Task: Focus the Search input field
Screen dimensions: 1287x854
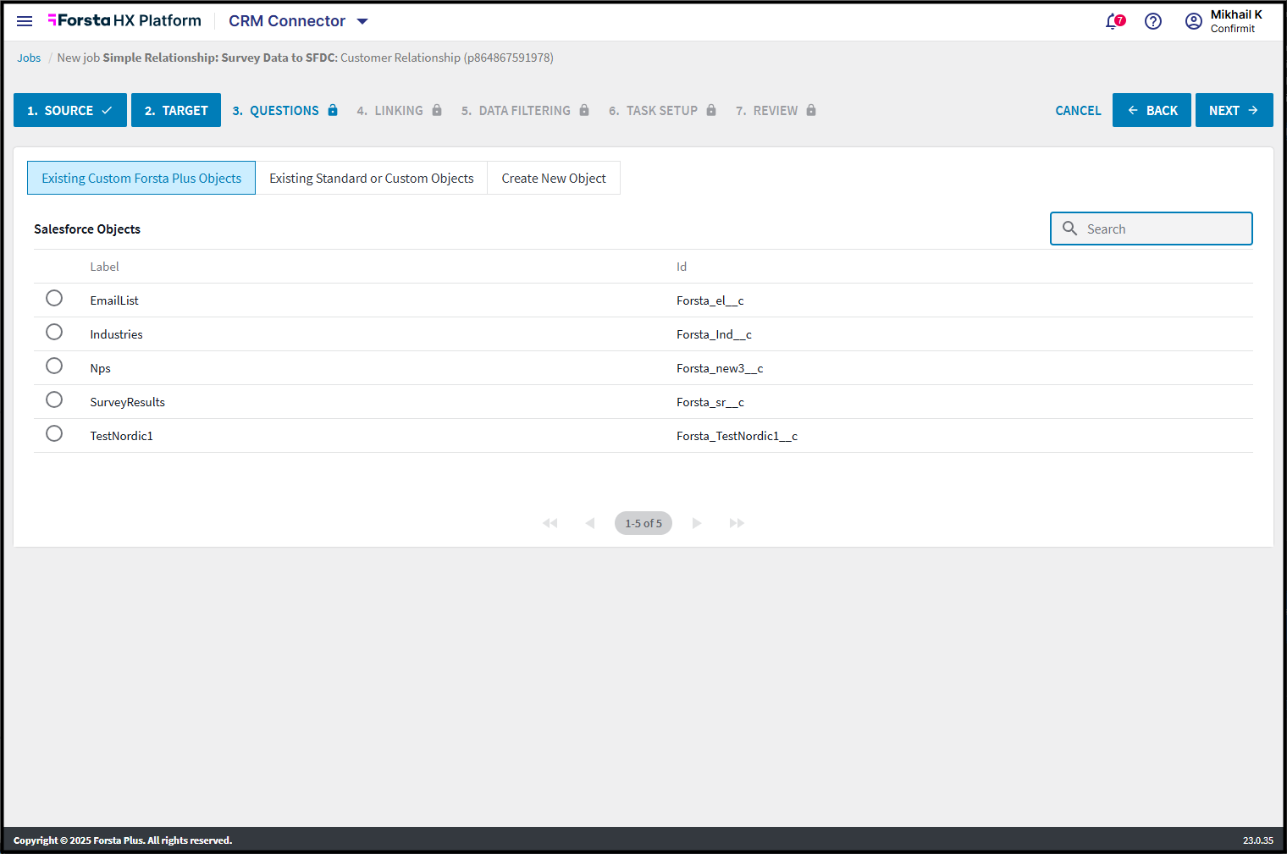Action: tap(1152, 229)
